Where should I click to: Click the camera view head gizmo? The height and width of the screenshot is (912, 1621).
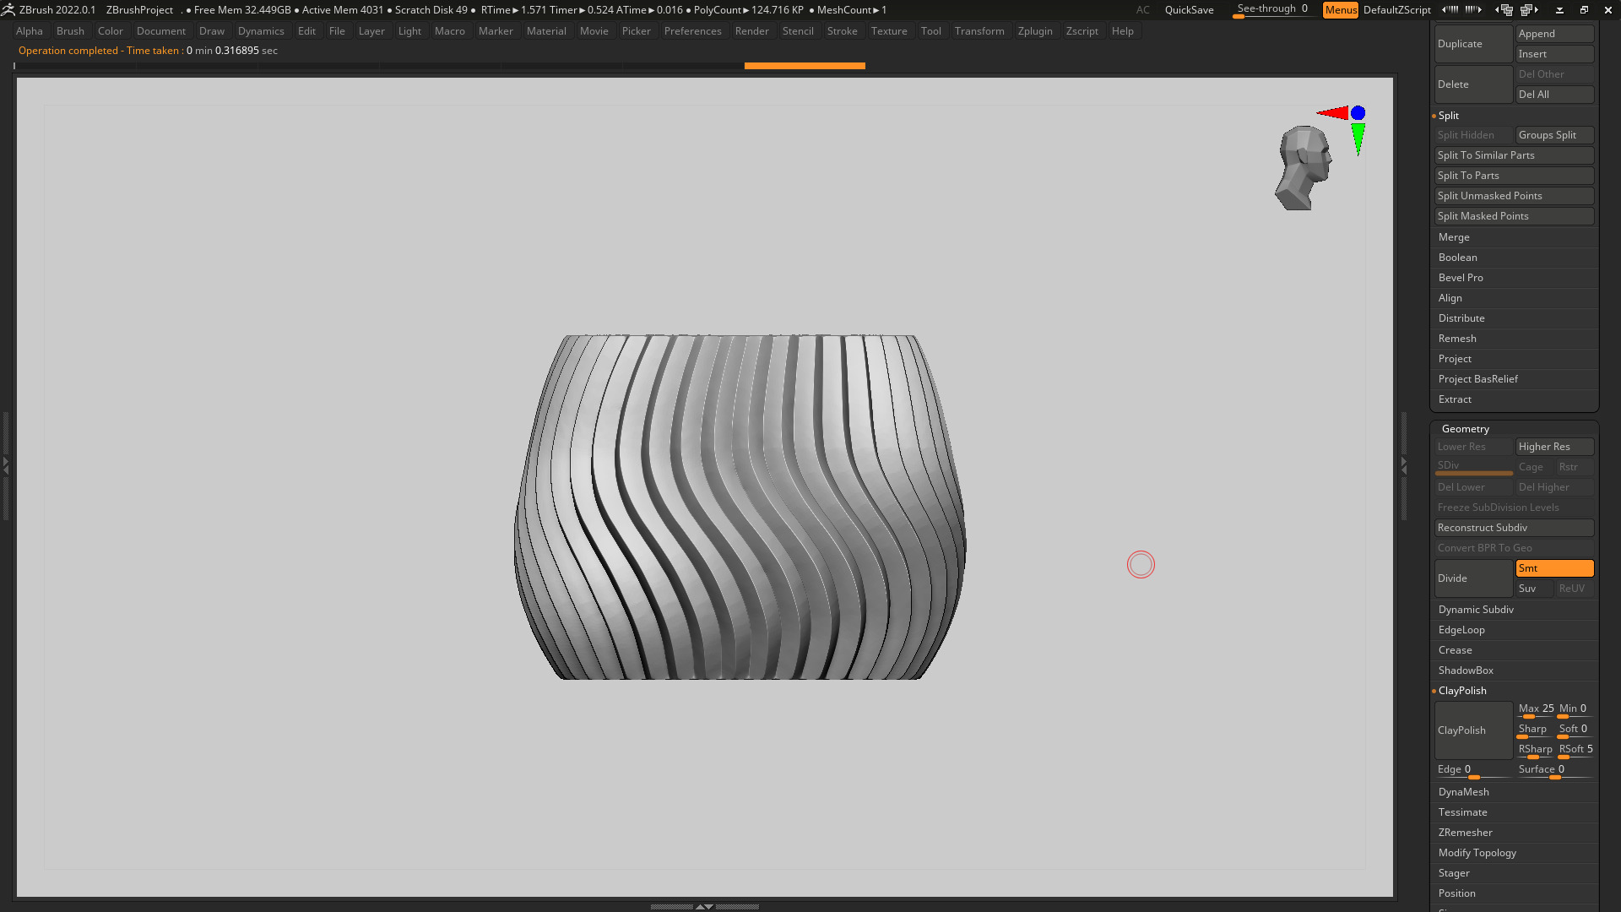1304,168
